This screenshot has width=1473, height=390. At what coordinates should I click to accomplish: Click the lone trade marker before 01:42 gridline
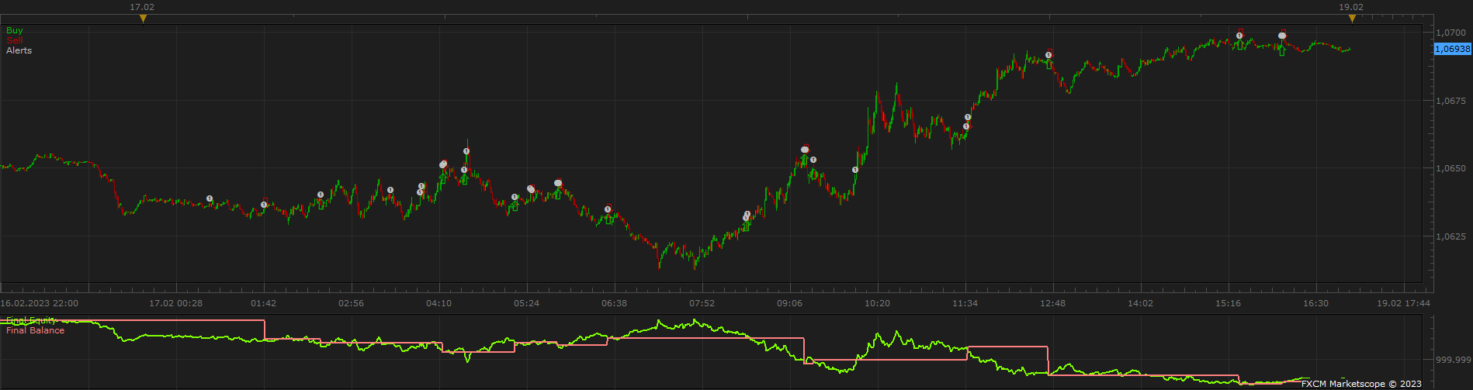pos(210,198)
